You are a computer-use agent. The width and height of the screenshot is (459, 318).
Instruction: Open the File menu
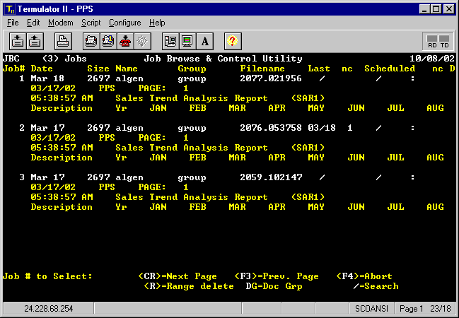[x=13, y=23]
